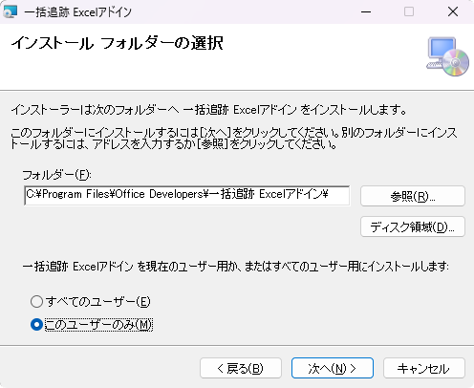474x388 pixels.
Task: Click the text about installing for current or all users
Action: point(236,267)
